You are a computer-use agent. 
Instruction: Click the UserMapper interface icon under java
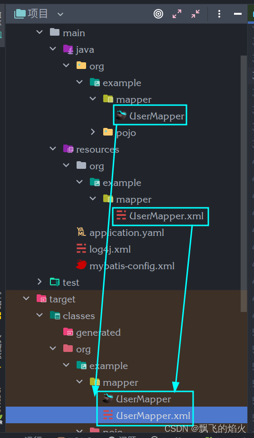121,115
